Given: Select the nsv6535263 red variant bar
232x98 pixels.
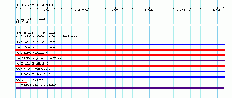Looking at the screenshot, I should point(120,50).
